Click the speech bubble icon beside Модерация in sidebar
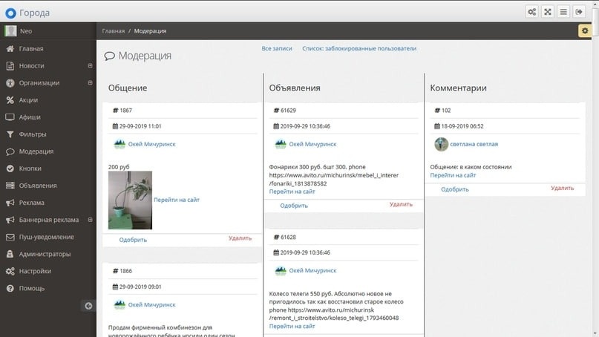This screenshot has width=599, height=337. [x=10, y=151]
